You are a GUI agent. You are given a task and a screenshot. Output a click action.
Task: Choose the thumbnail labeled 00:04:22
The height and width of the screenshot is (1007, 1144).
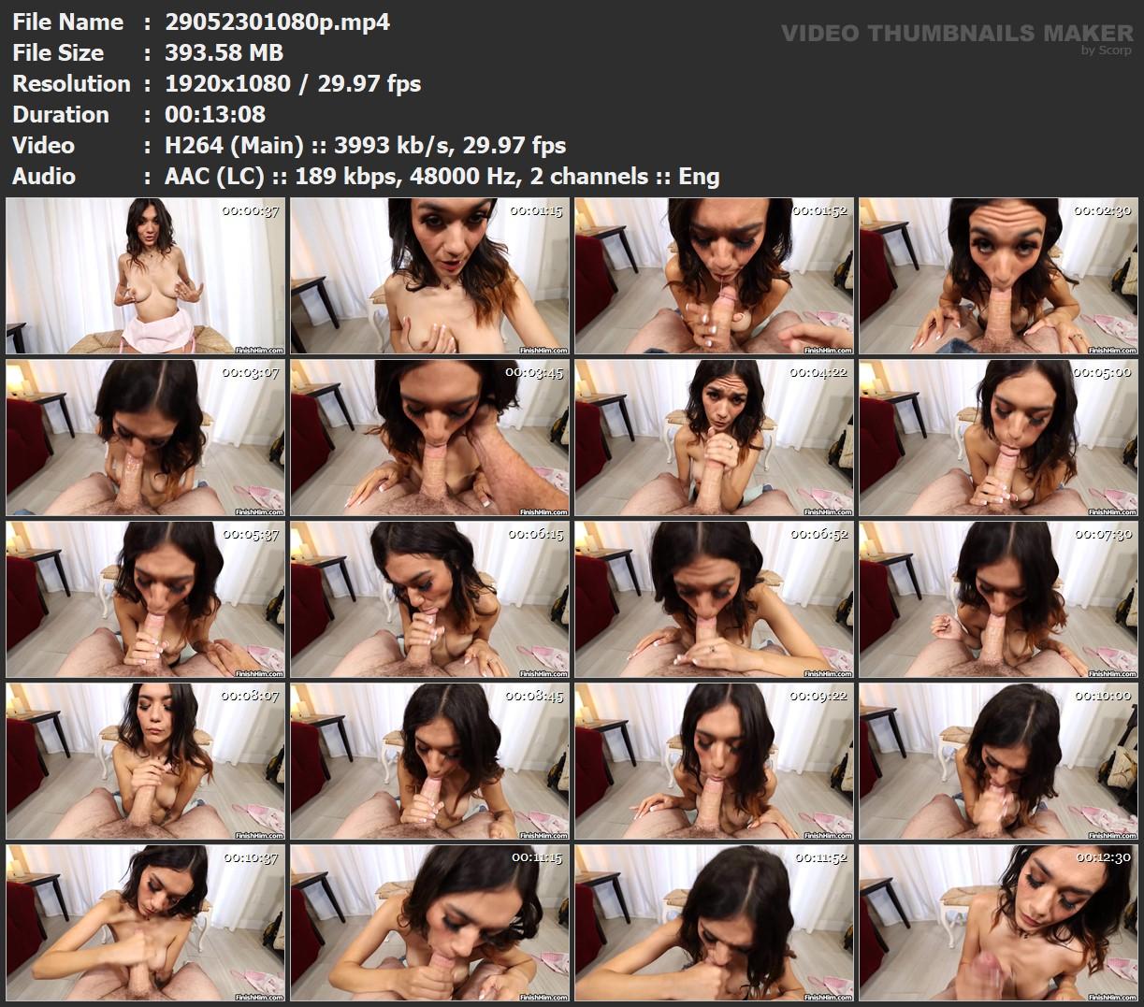[714, 438]
